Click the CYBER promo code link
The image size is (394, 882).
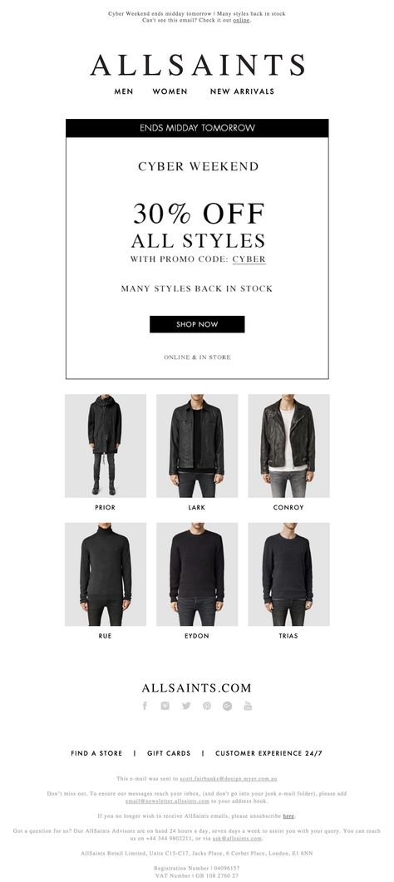point(249,259)
